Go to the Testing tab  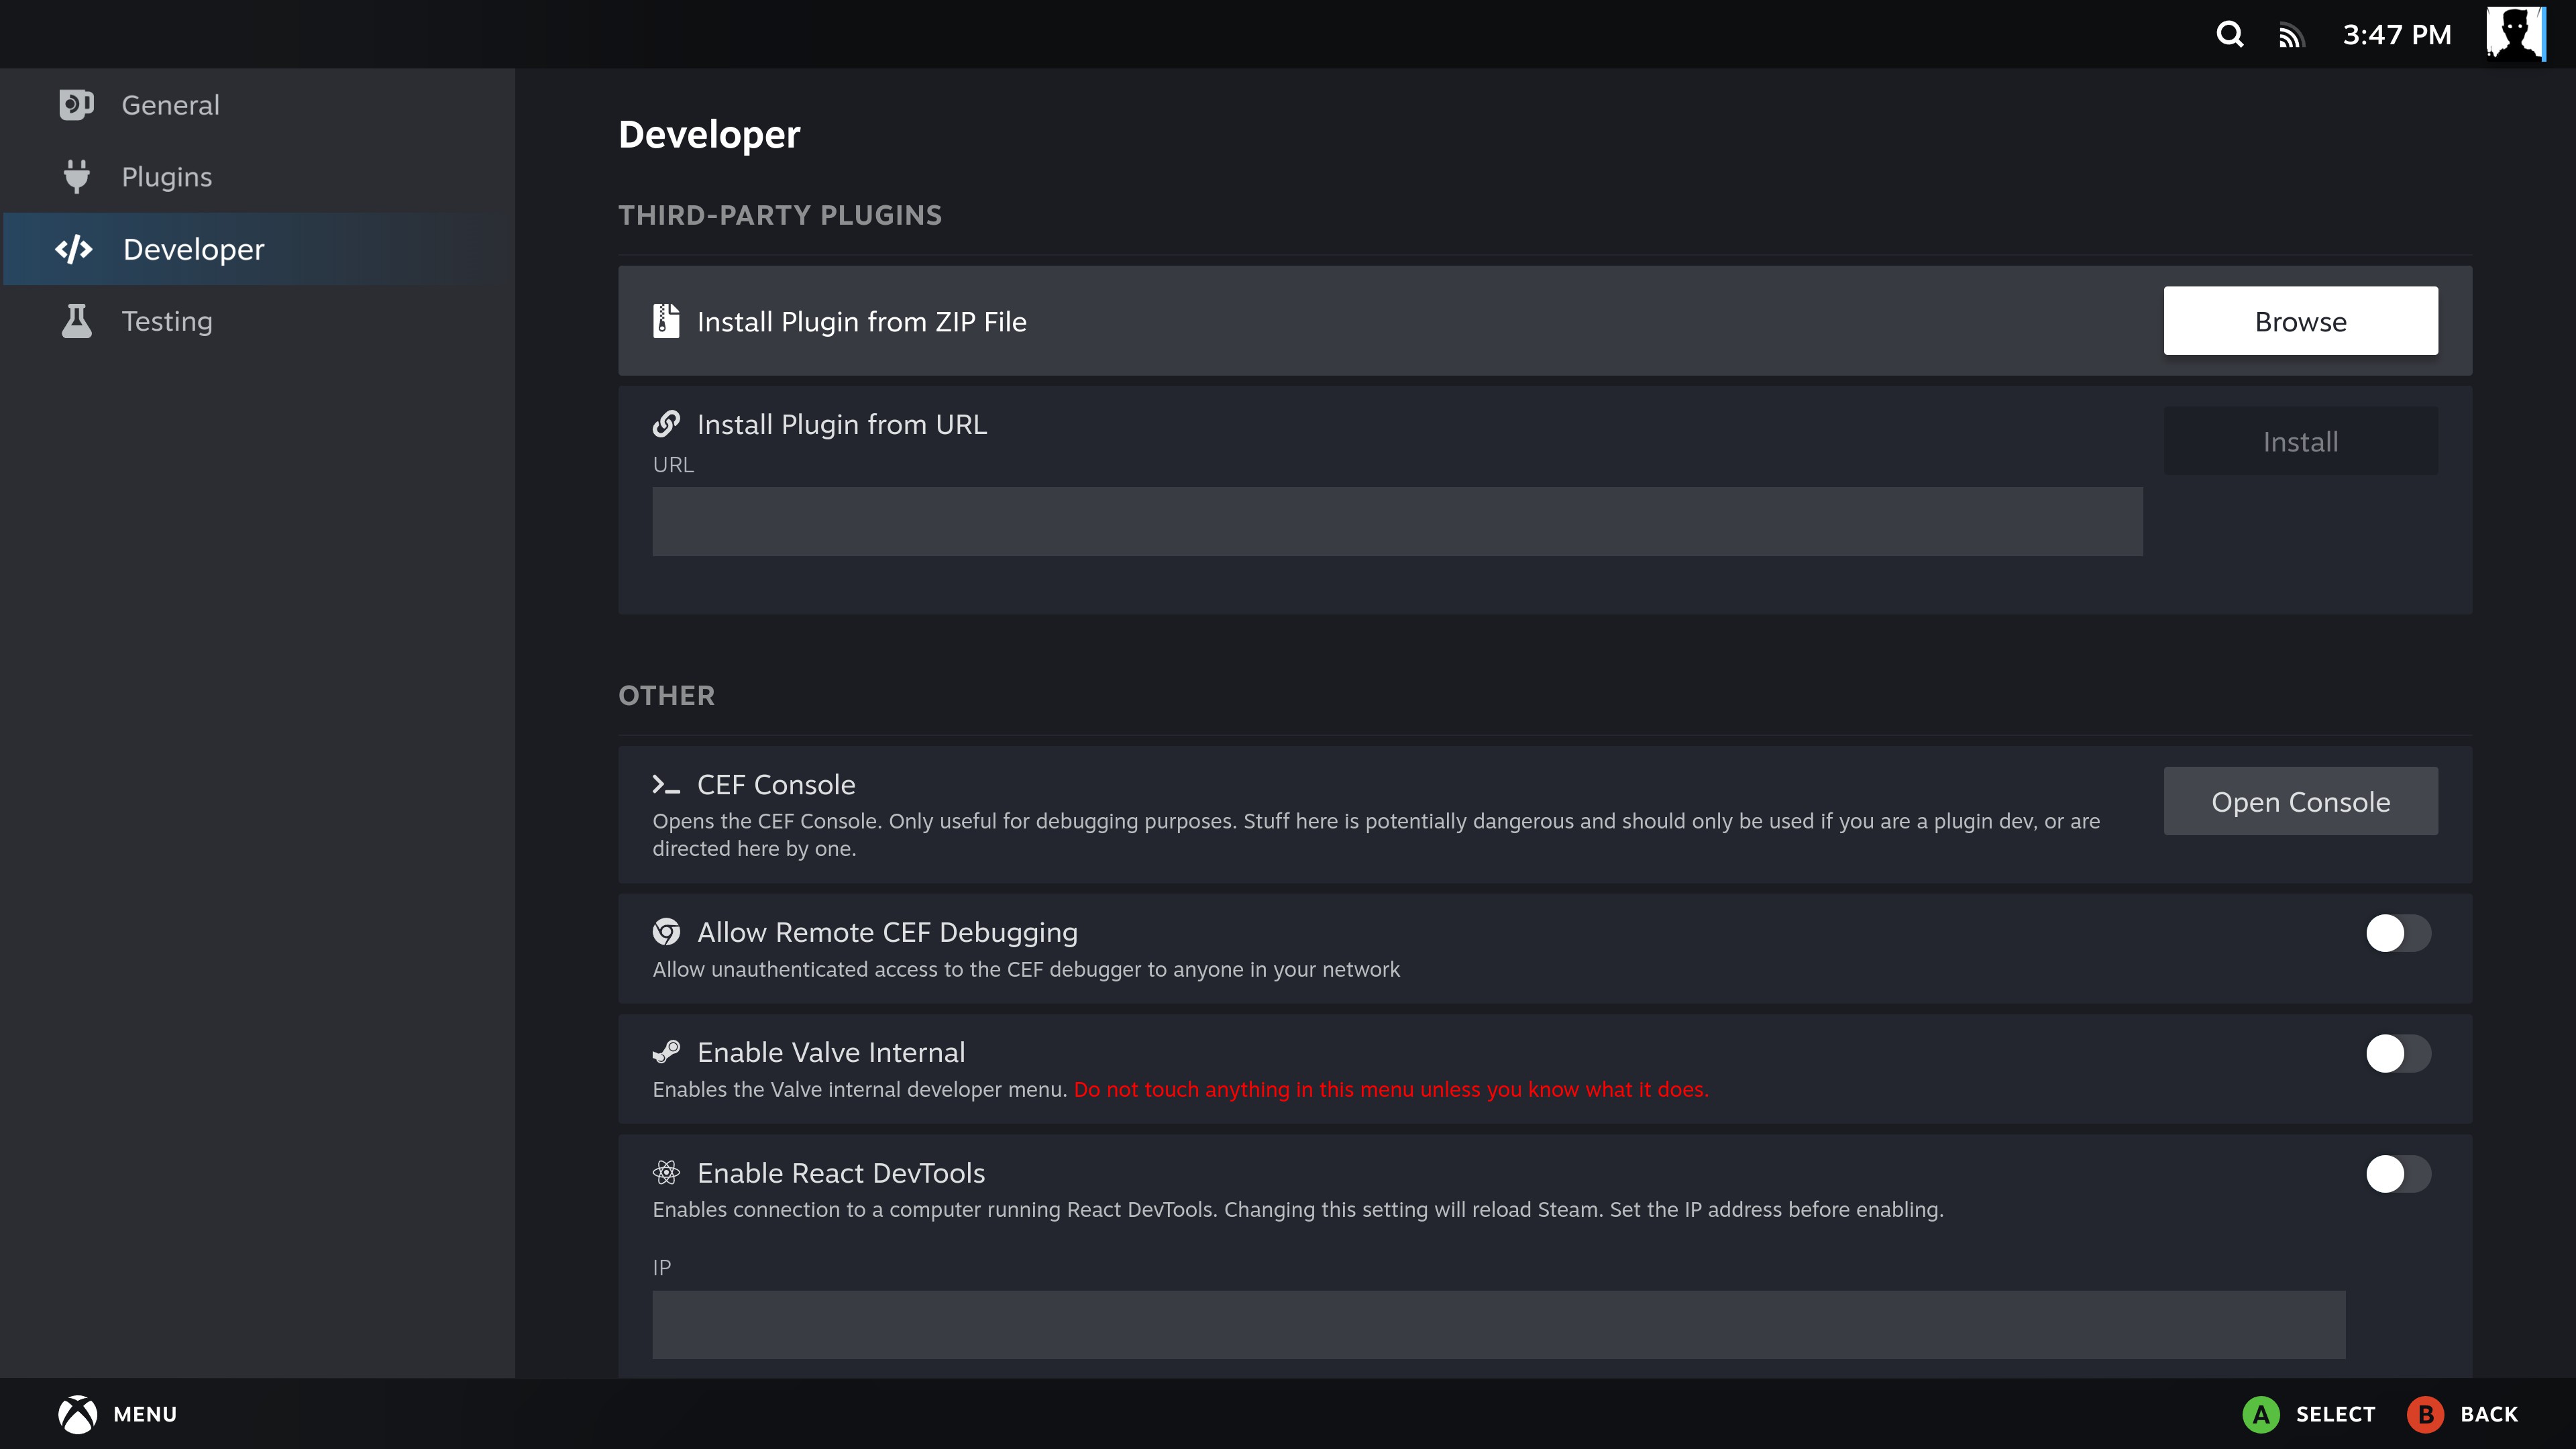[x=258, y=321]
